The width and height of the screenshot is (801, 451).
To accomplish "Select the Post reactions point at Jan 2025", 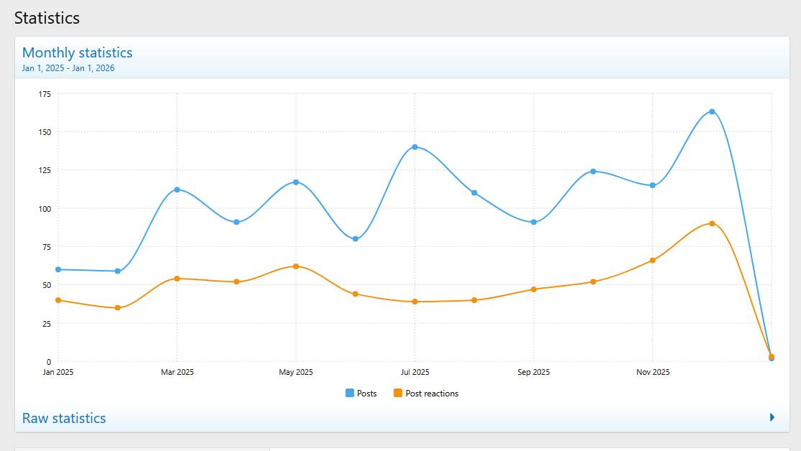I will (x=58, y=300).
